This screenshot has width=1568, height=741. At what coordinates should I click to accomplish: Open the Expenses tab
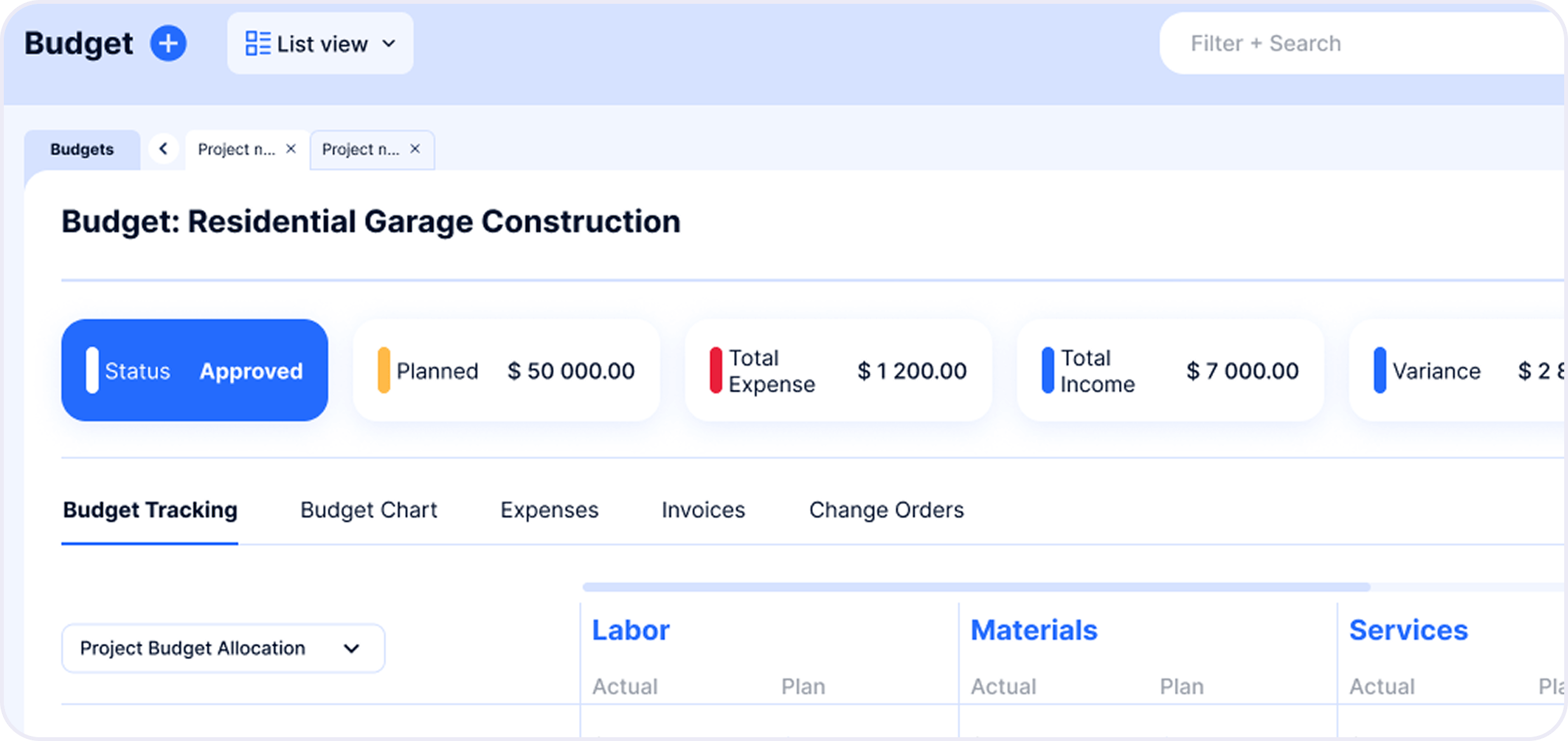coord(549,510)
